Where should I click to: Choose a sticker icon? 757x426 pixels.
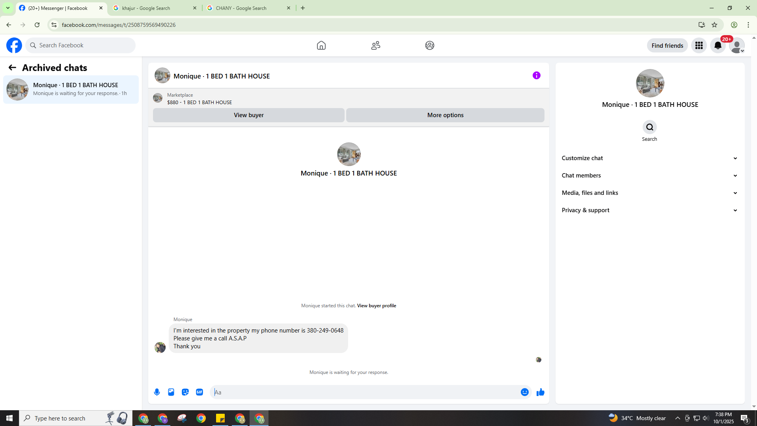(x=185, y=392)
